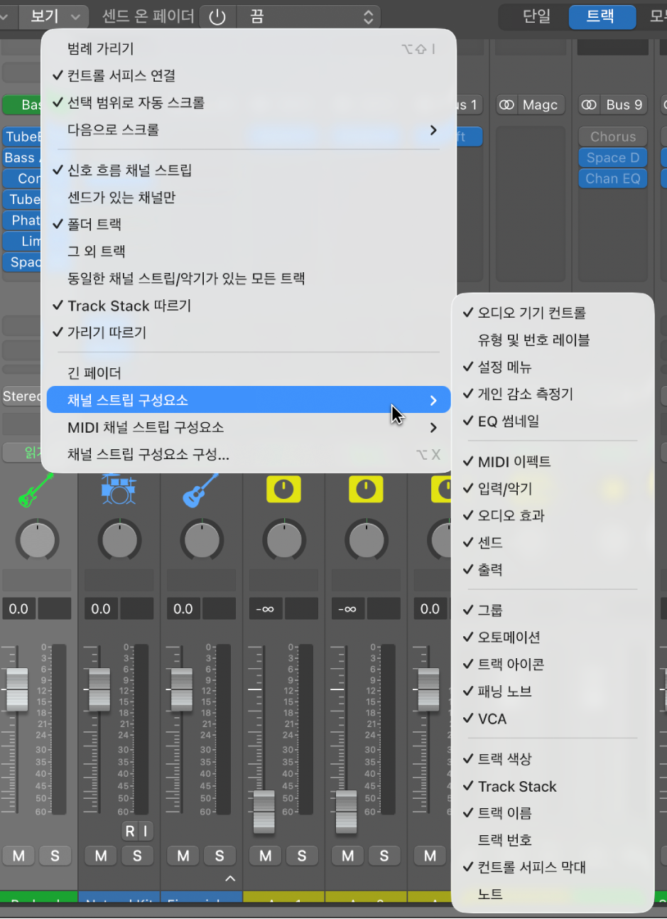Open the 끔 sends popup menu
The image size is (667, 919).
click(x=308, y=16)
